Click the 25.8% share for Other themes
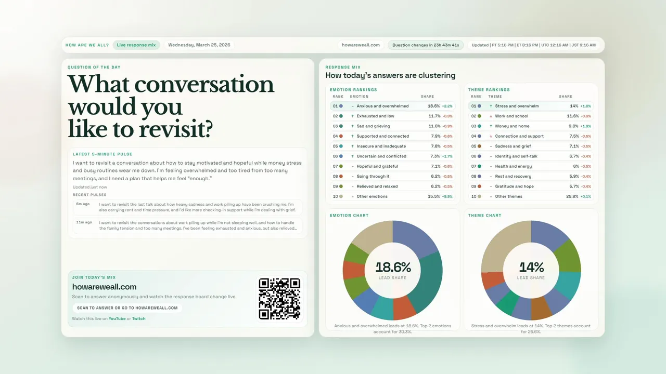The width and height of the screenshot is (666, 374). 572,196
